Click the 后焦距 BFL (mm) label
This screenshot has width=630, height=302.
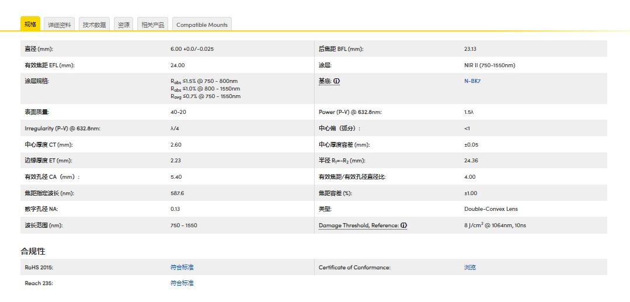point(341,49)
